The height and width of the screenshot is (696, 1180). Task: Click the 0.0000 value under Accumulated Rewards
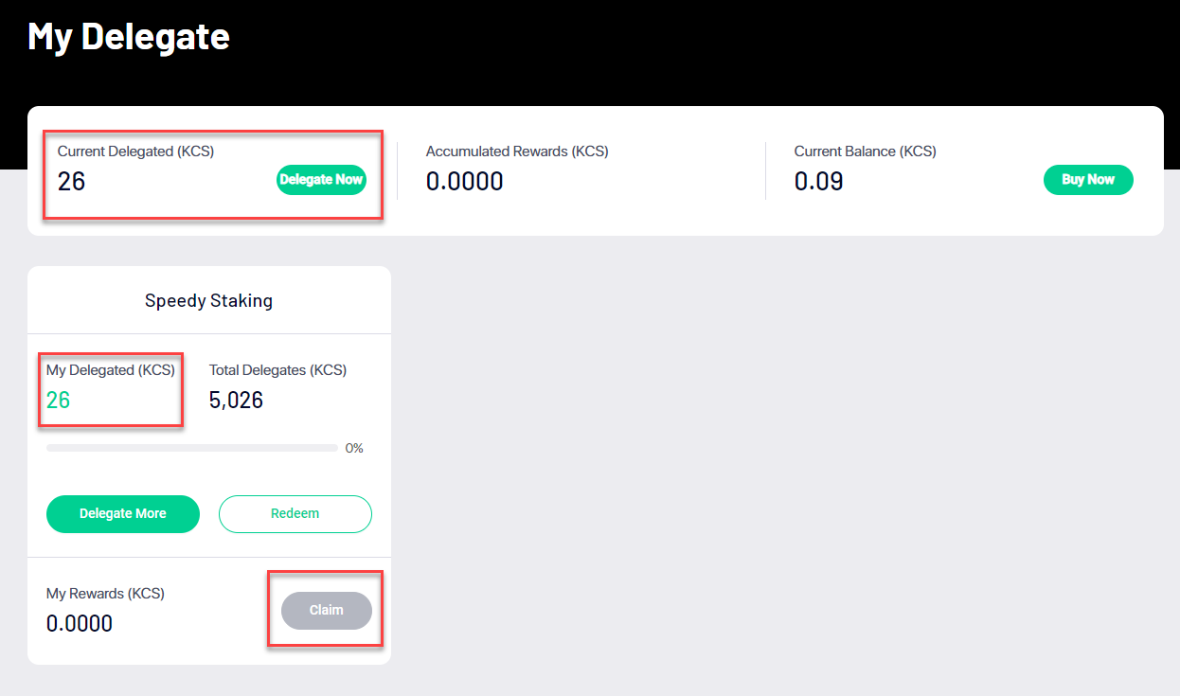point(464,182)
